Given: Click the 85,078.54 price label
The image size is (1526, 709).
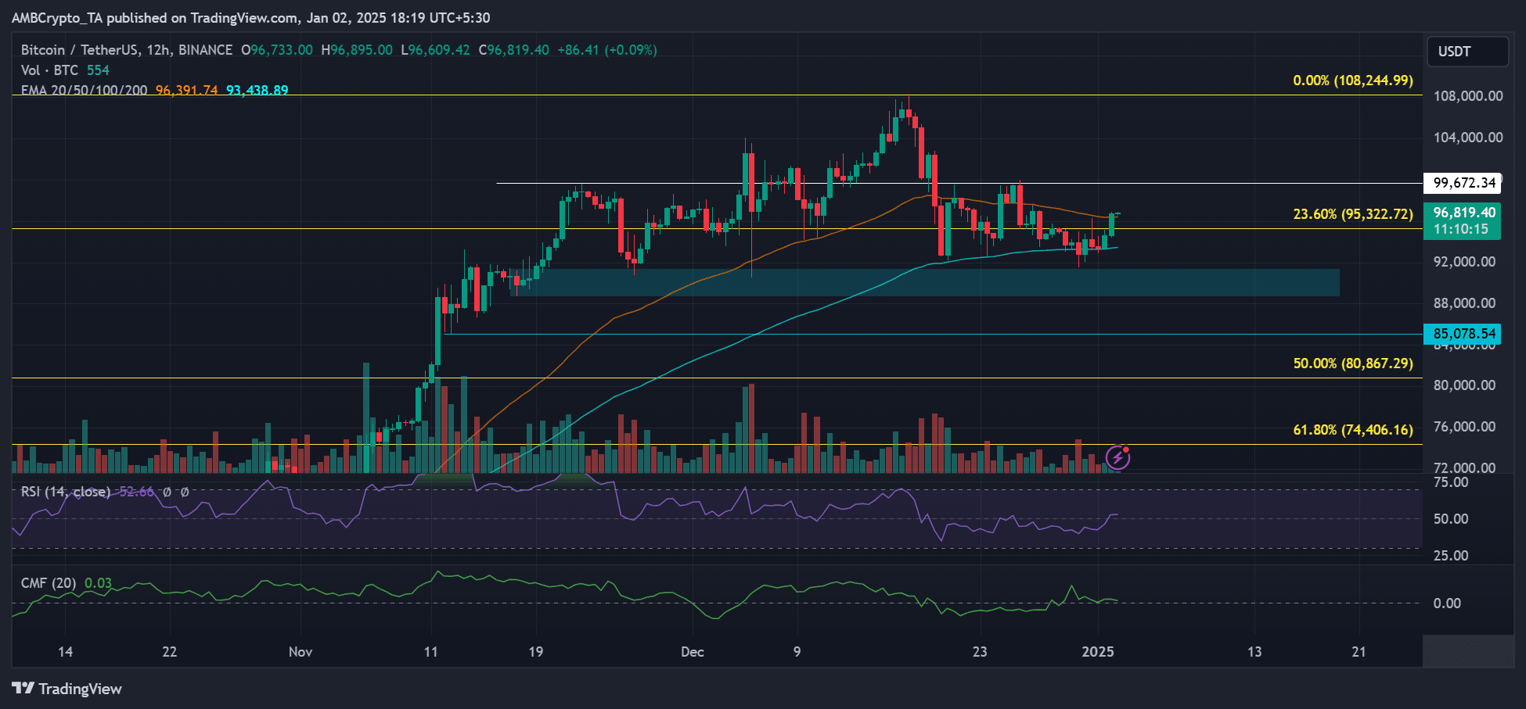Looking at the screenshot, I should pos(1462,334).
